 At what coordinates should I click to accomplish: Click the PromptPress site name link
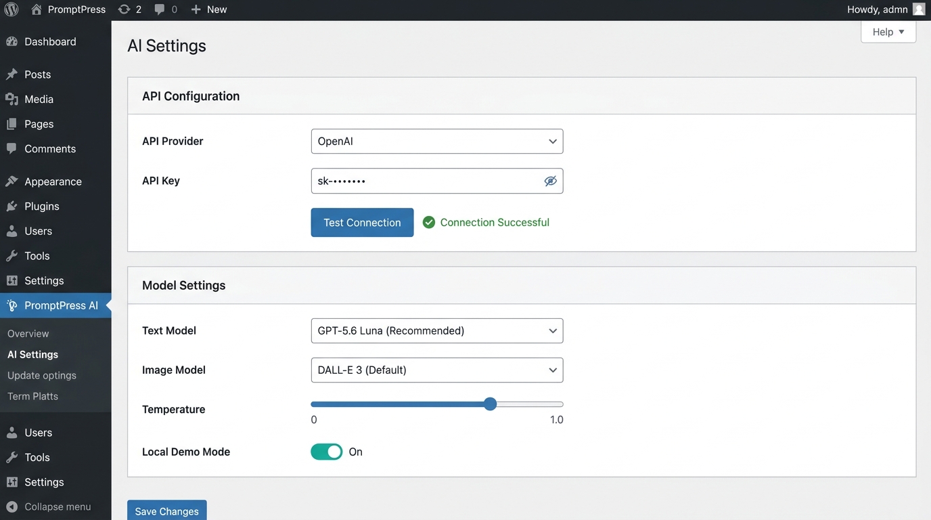pos(76,9)
